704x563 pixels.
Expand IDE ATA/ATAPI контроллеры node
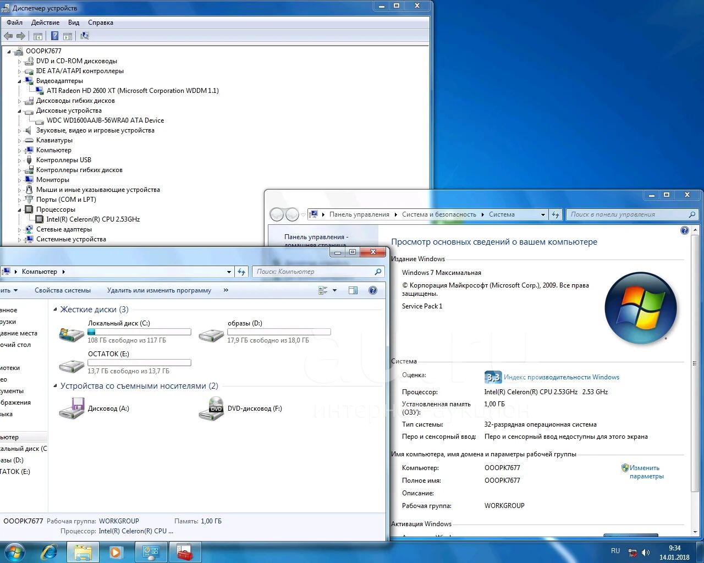click(19, 71)
